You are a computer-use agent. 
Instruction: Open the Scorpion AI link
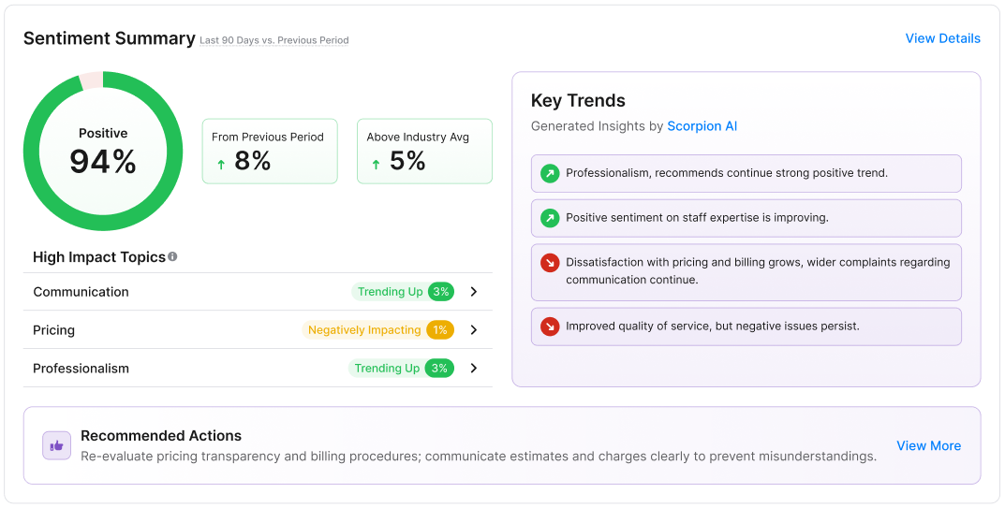coord(702,126)
